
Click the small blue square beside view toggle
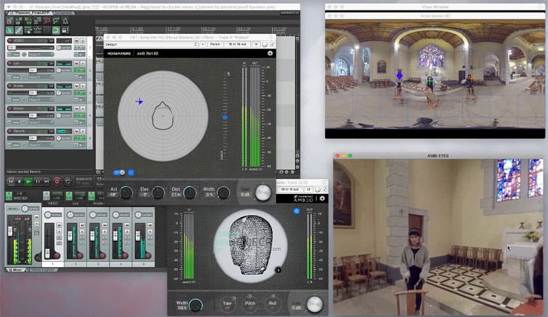[x=130, y=172]
